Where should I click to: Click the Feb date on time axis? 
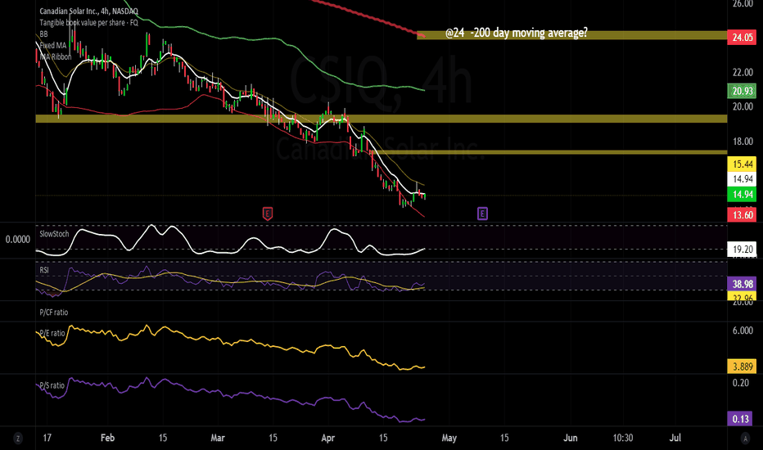(x=107, y=438)
